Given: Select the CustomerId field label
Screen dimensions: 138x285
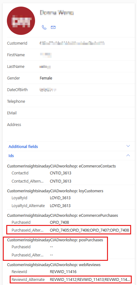Looking at the screenshot, I should click(x=17, y=43).
